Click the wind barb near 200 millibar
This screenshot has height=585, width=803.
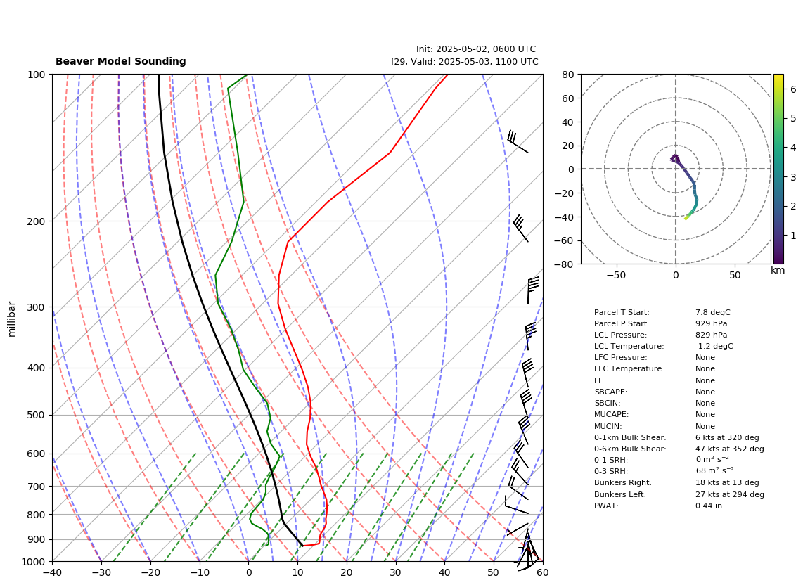[x=520, y=228]
